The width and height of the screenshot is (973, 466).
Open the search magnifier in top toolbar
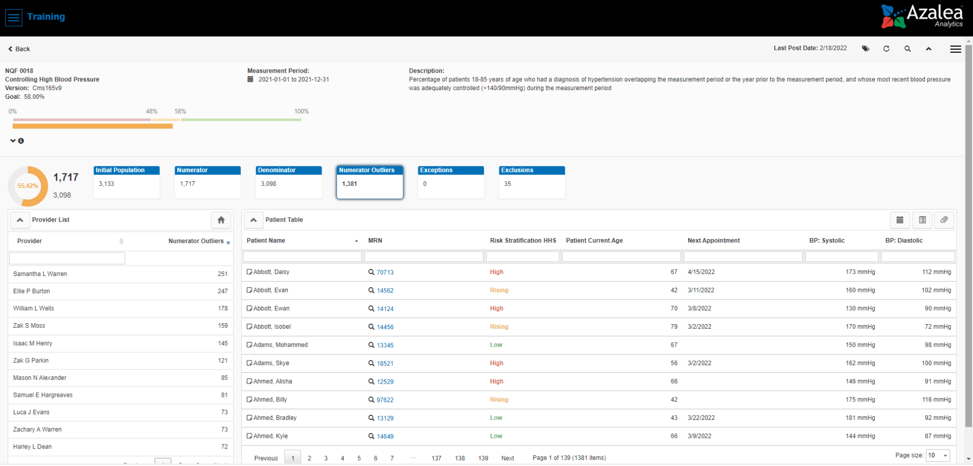point(907,49)
